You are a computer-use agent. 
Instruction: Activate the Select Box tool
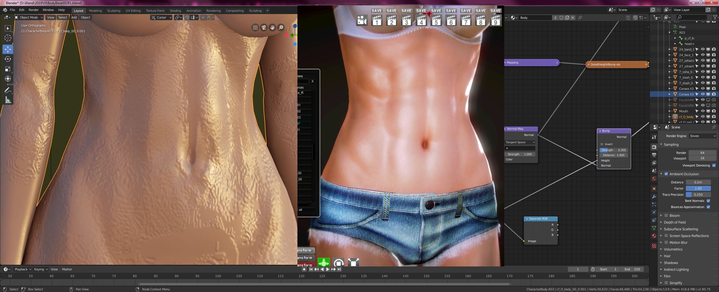point(8,28)
